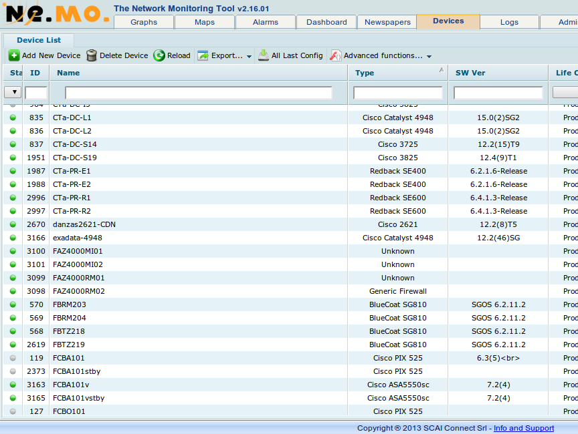This screenshot has height=434, width=578.
Task: Select the device name FAZ4000RM01
Action: pos(79,278)
